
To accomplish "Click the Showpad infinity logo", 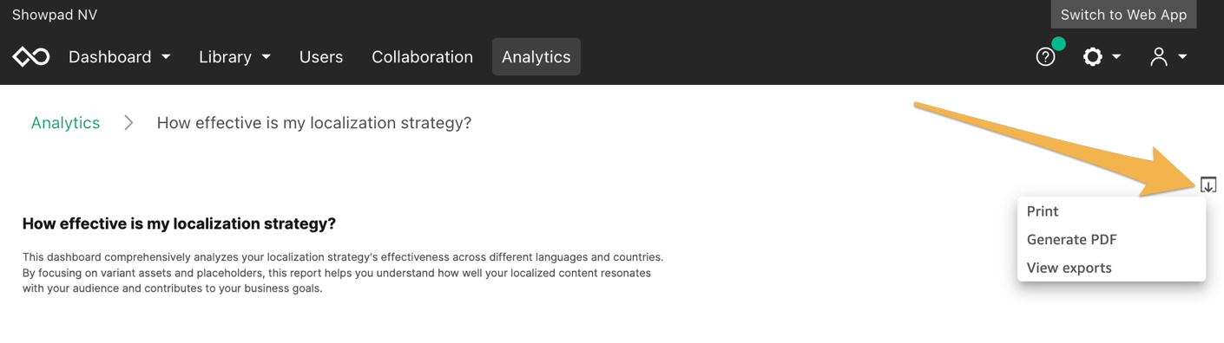I will tap(31, 57).
